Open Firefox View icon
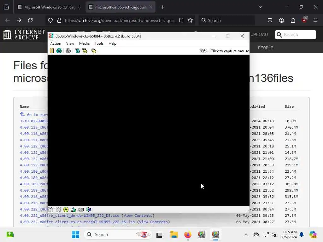This screenshot has height=242, width=323. (6, 7)
